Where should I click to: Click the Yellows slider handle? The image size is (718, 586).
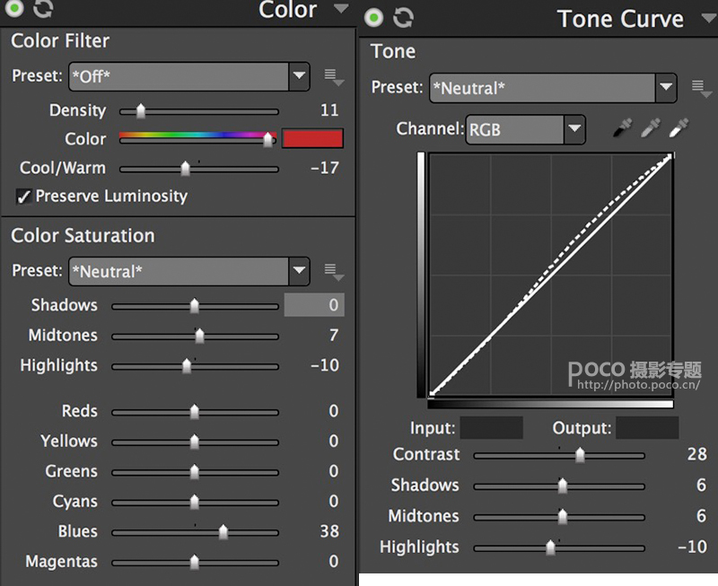(x=194, y=442)
